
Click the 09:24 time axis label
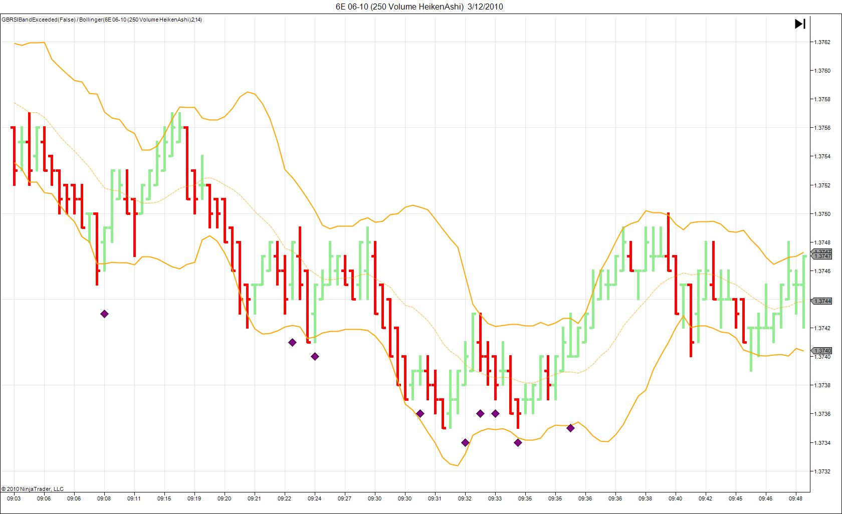click(x=315, y=498)
